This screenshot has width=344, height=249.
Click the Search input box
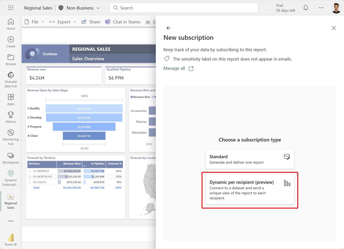[x=183, y=8]
